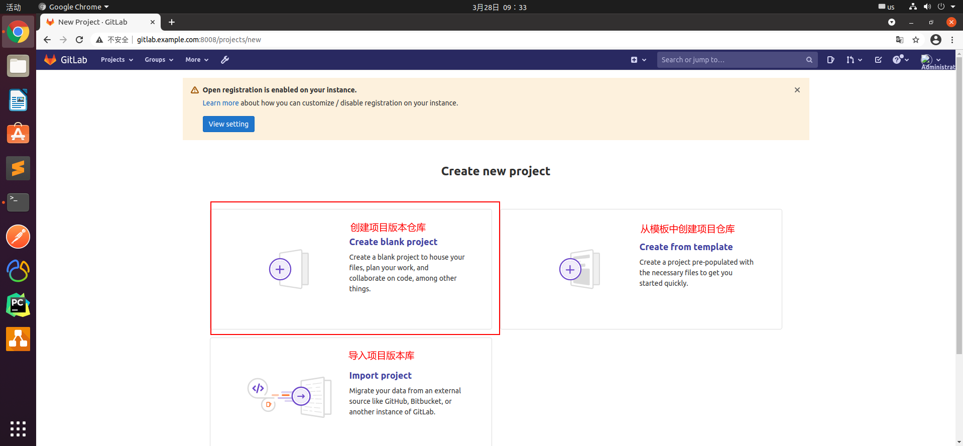Dismiss the open registration alert

pyautogui.click(x=797, y=90)
